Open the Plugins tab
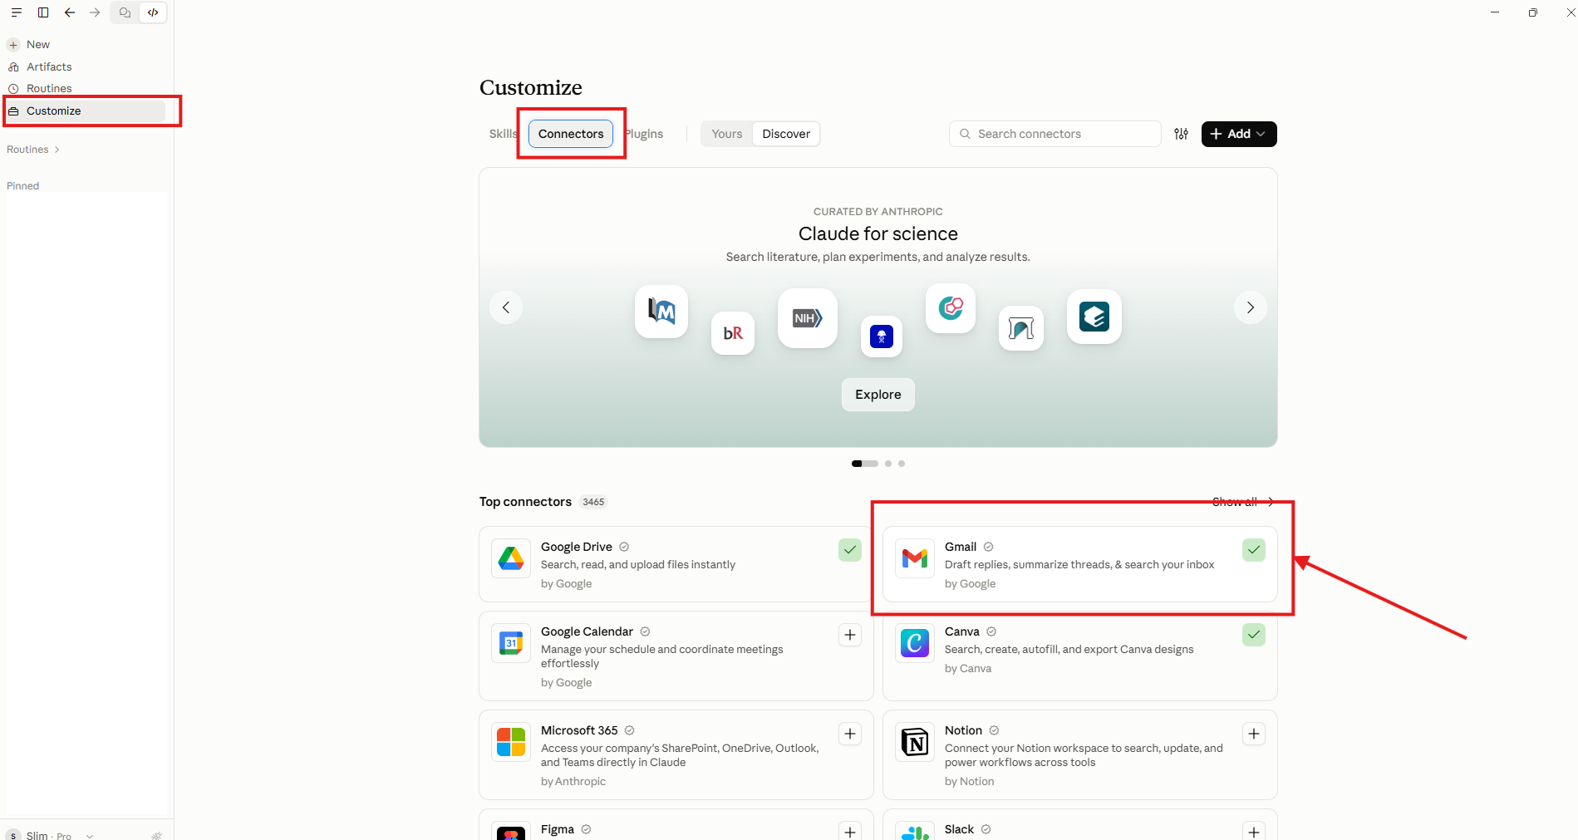This screenshot has height=840, width=1578. pos(644,134)
